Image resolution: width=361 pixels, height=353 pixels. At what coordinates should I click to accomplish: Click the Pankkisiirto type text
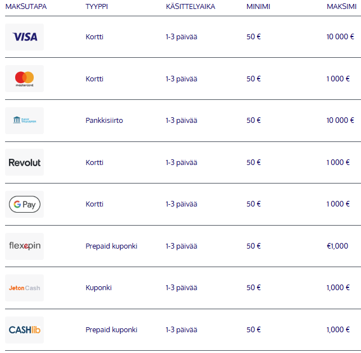pyautogui.click(x=104, y=120)
